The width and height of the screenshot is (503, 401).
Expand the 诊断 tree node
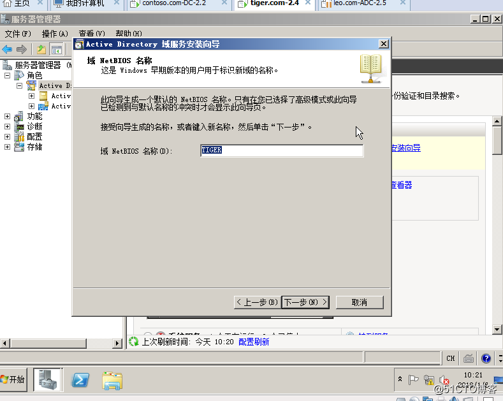[x=8, y=126]
